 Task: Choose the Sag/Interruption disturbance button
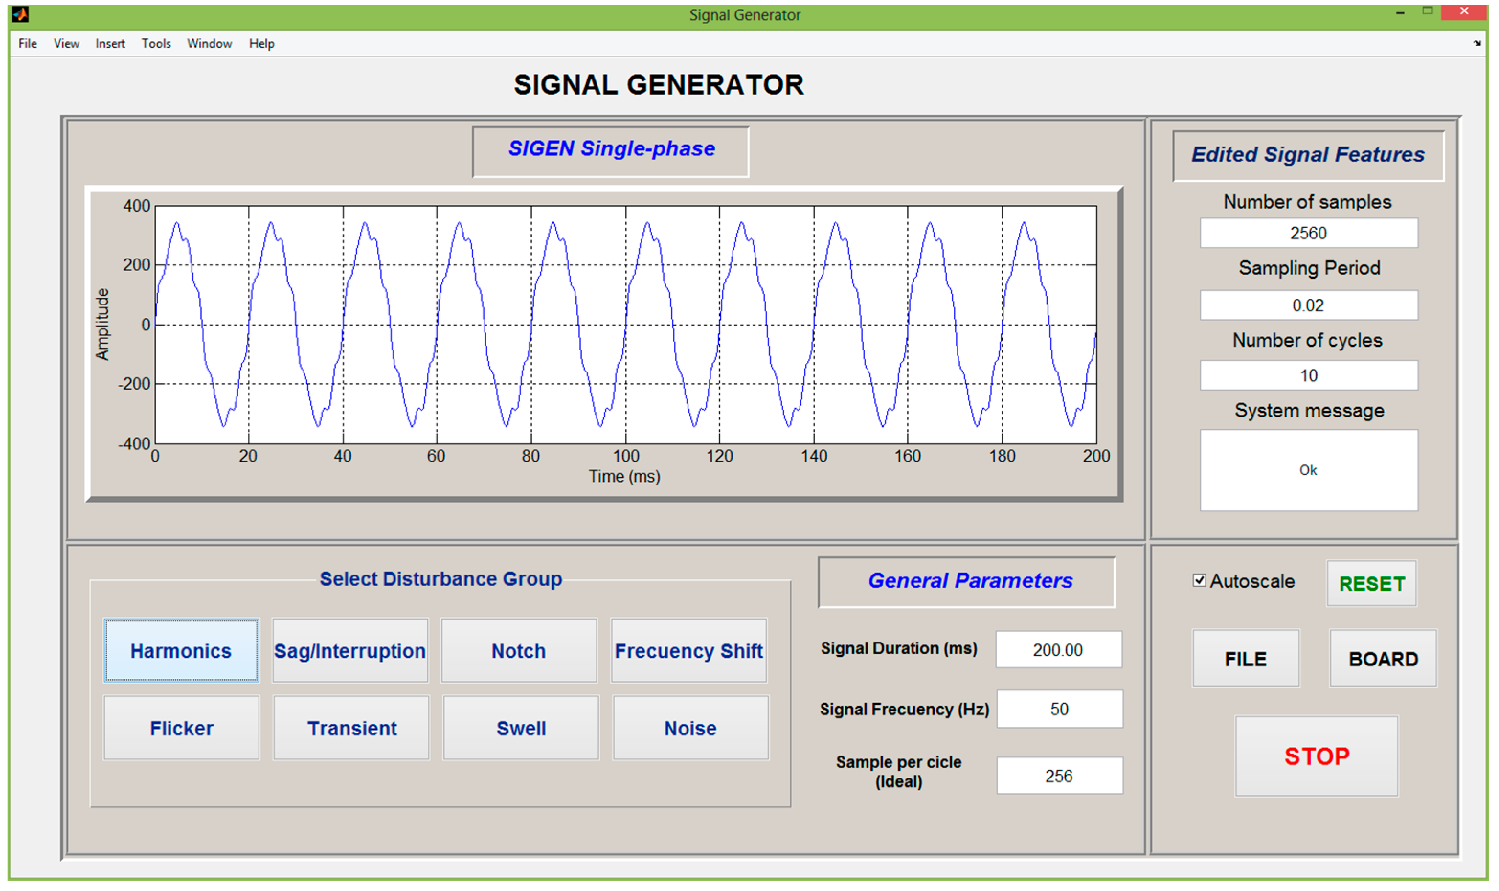click(350, 651)
